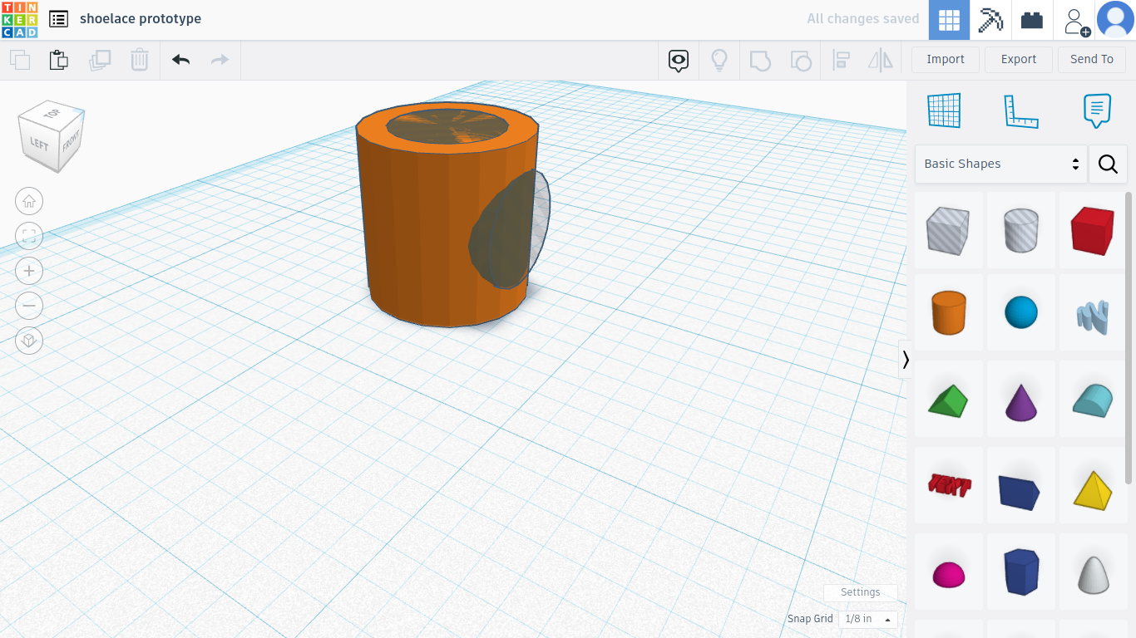Select the teal Round Roof shape
The height and width of the screenshot is (638, 1136).
coord(1093,400)
